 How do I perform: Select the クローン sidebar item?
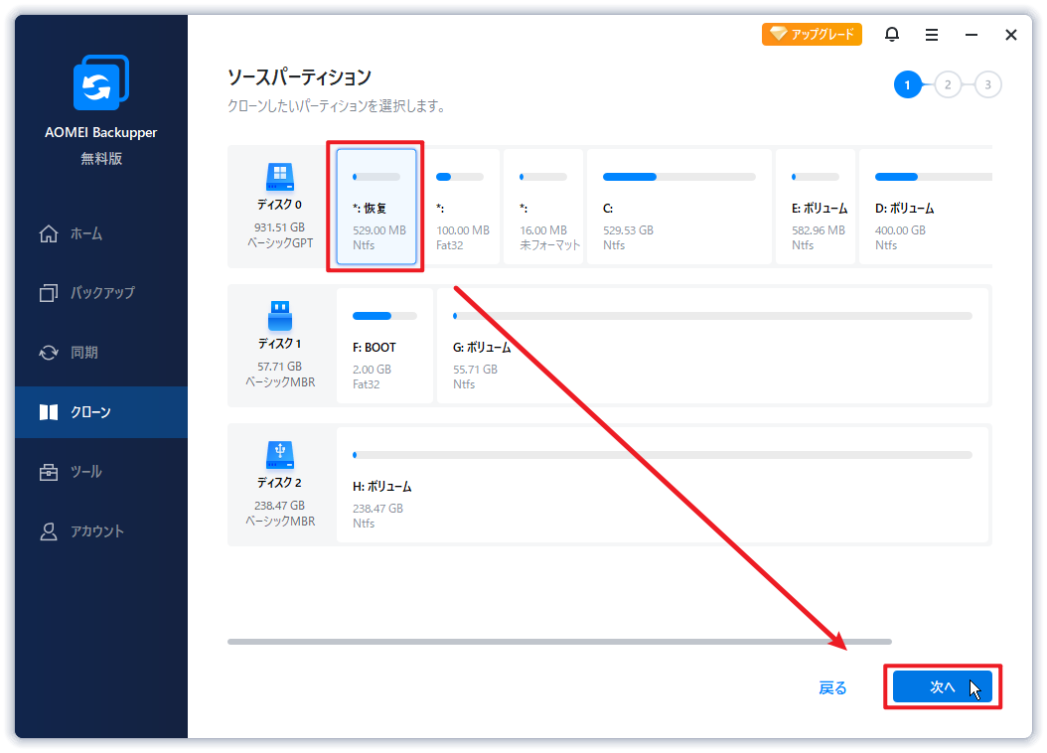pos(101,412)
